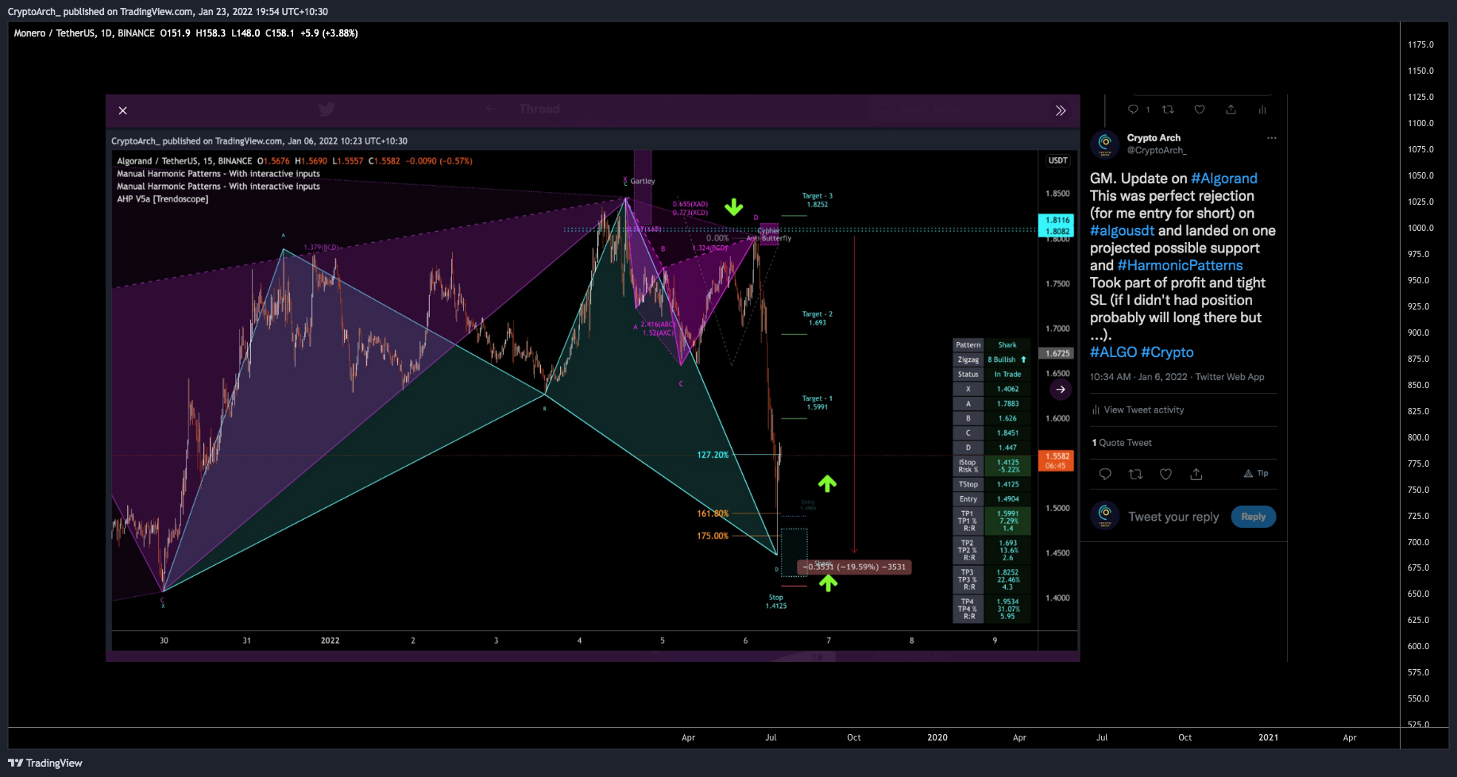This screenshot has height=777, width=1457.
Task: Click the 175.00% Fibonacci level label
Action: 713,536
